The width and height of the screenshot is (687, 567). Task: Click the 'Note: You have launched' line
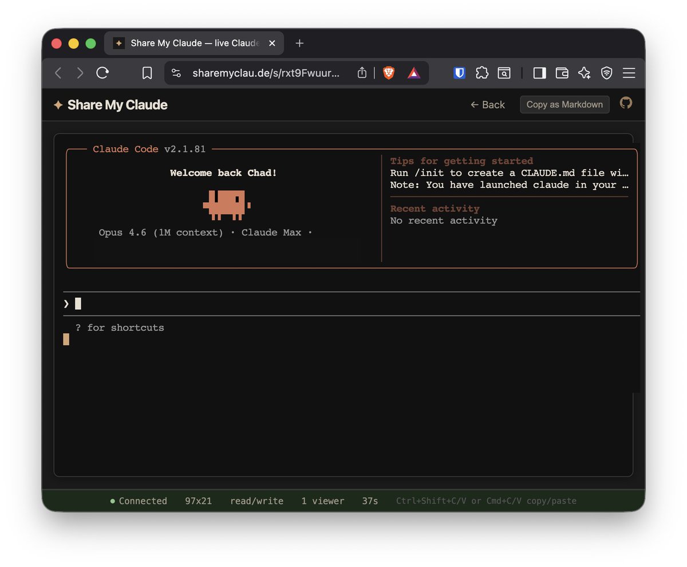(510, 185)
